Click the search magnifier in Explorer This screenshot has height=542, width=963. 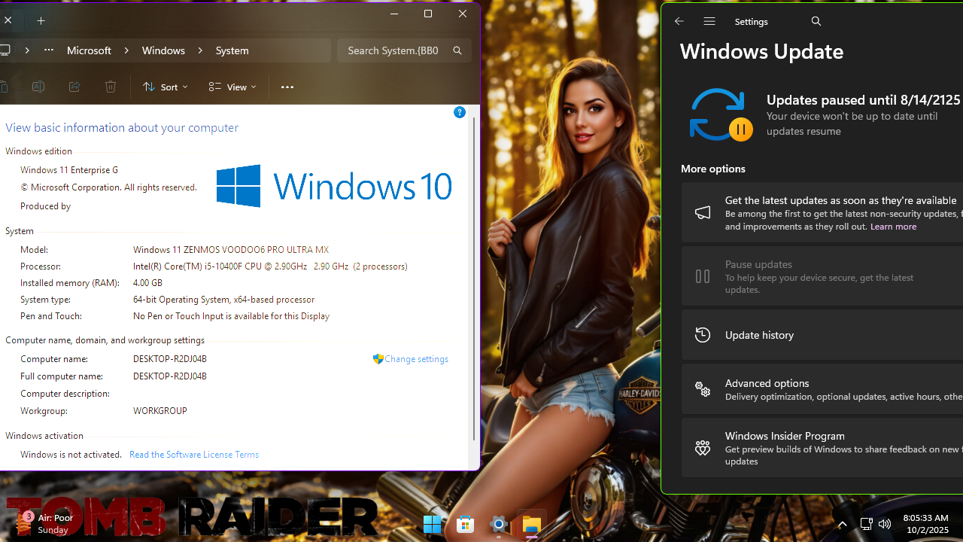pyautogui.click(x=457, y=50)
